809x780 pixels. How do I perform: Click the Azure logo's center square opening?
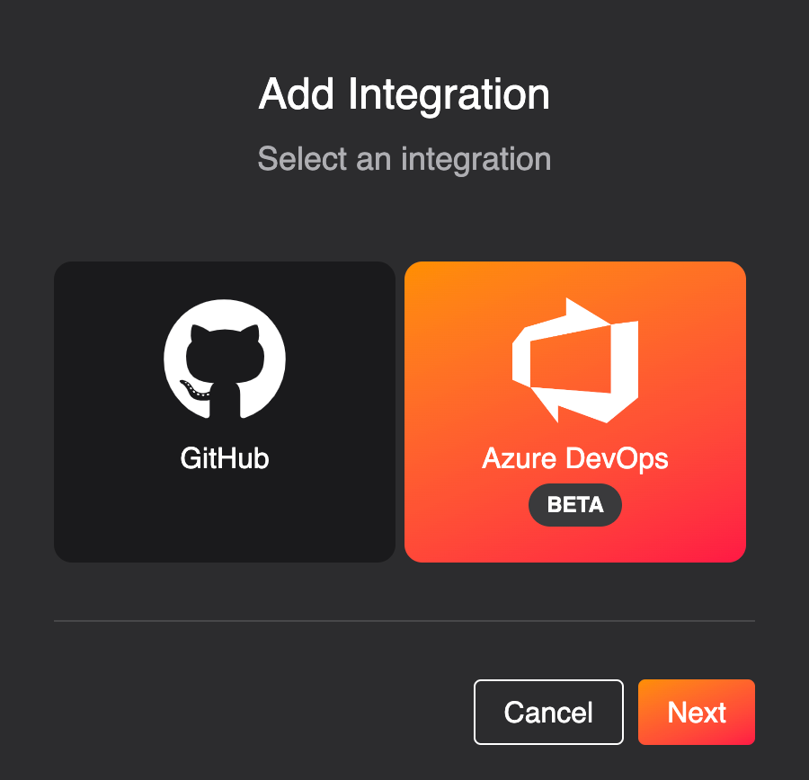tap(570, 360)
